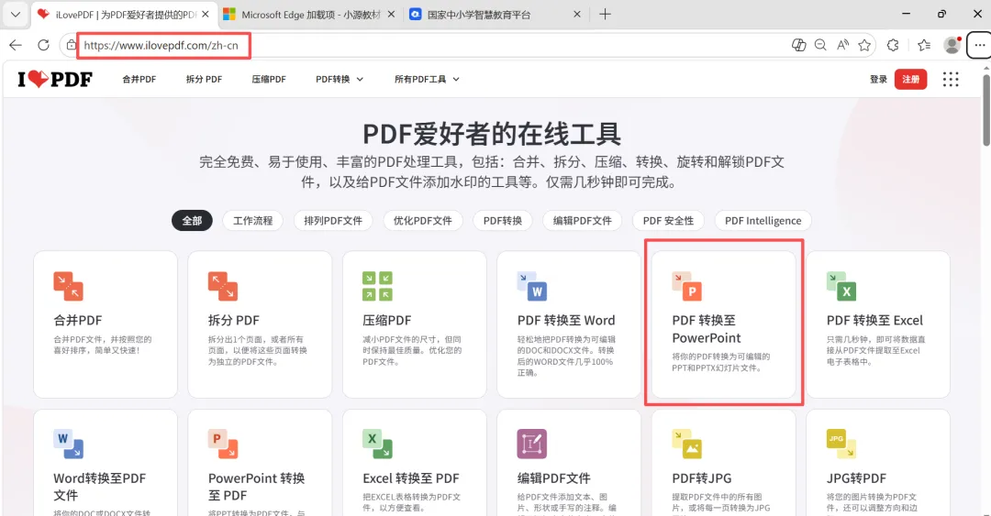The image size is (991, 516).
Task: Expand the 所有PDF工具 navigation dropdown
Action: click(x=427, y=79)
